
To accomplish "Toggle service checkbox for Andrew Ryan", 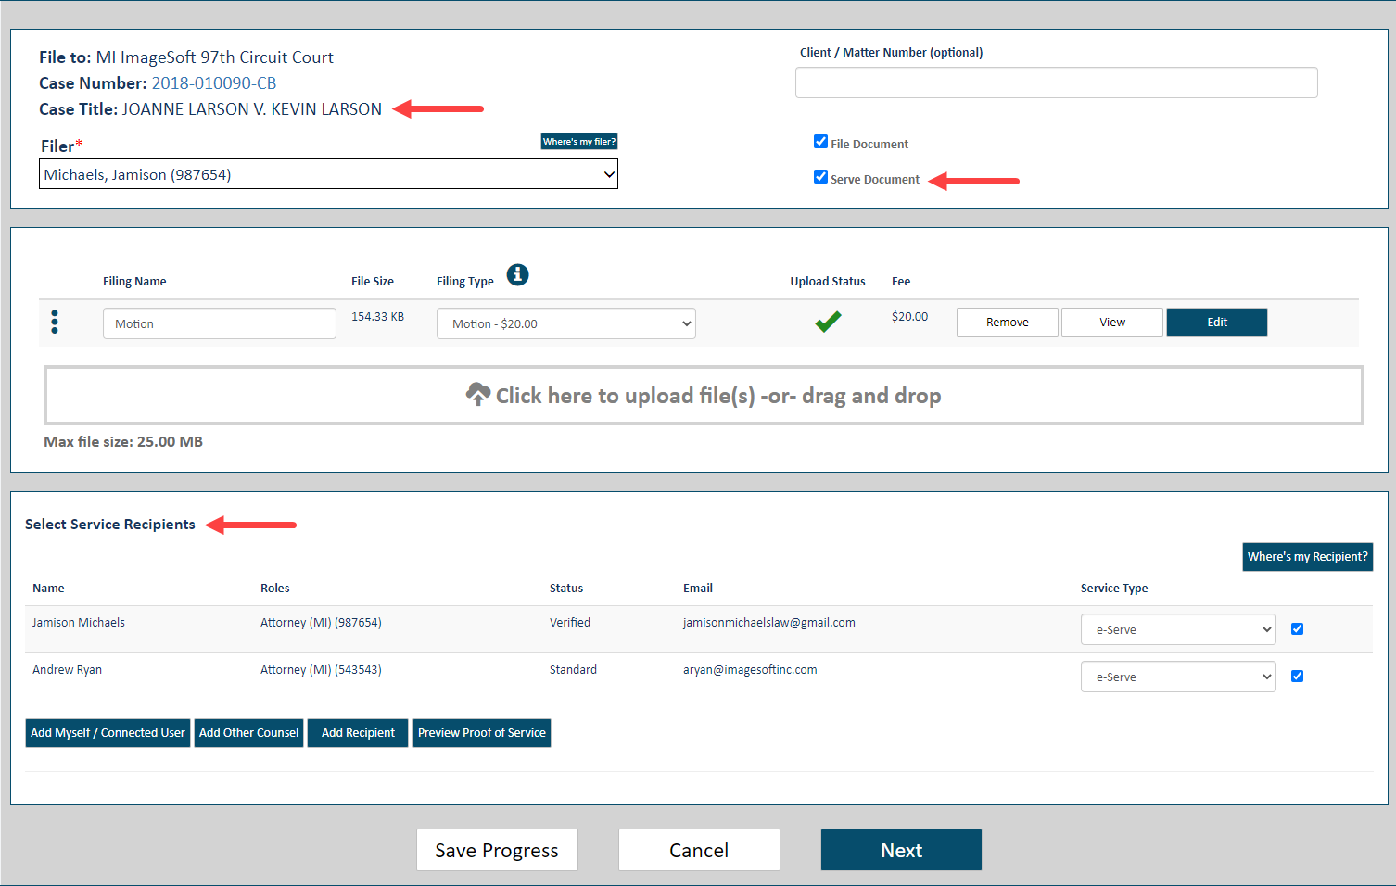I will [x=1297, y=676].
